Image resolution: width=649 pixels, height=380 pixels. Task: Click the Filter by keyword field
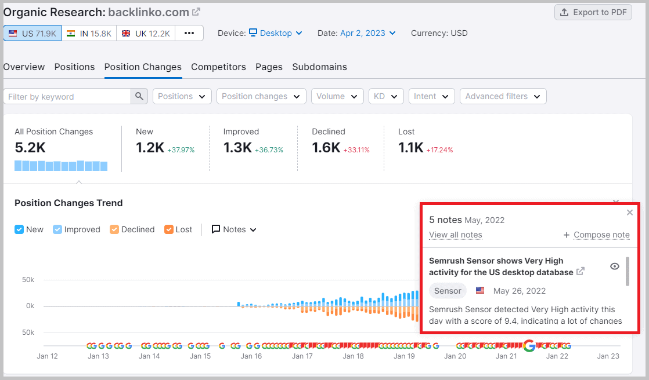pos(67,97)
